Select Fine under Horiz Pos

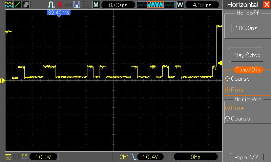click(x=235, y=108)
